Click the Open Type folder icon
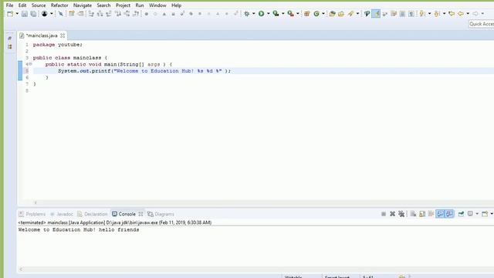Viewport: 494px width, 278px height. click(332, 14)
